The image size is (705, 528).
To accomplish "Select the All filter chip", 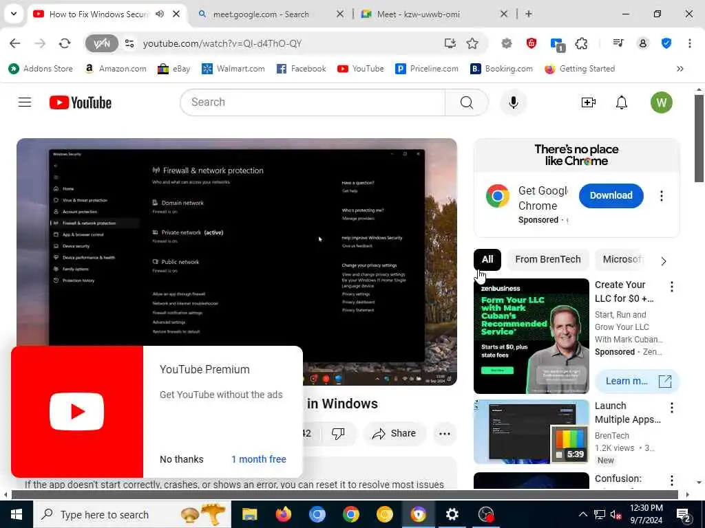I will click(x=487, y=259).
